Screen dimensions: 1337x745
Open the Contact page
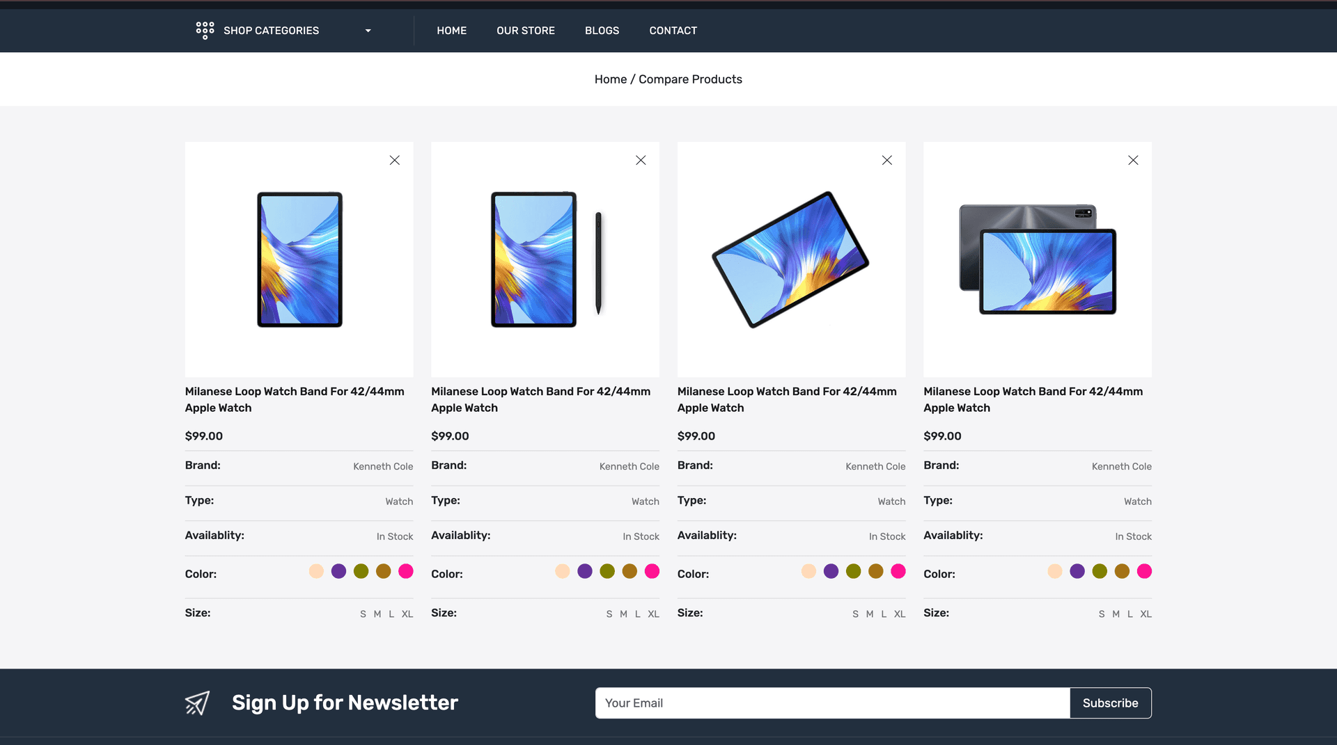coord(673,31)
